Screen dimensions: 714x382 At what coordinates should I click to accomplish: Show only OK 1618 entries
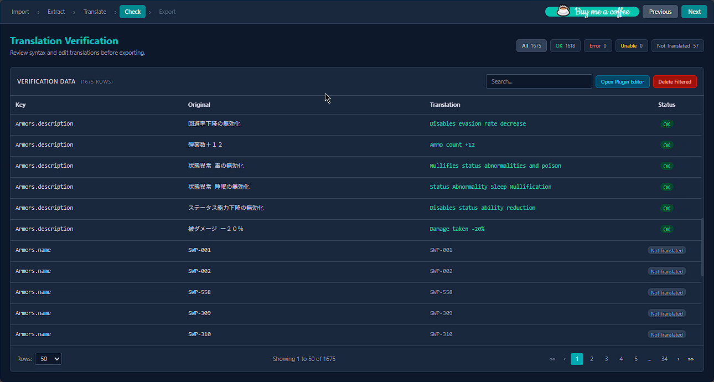[x=565, y=46]
